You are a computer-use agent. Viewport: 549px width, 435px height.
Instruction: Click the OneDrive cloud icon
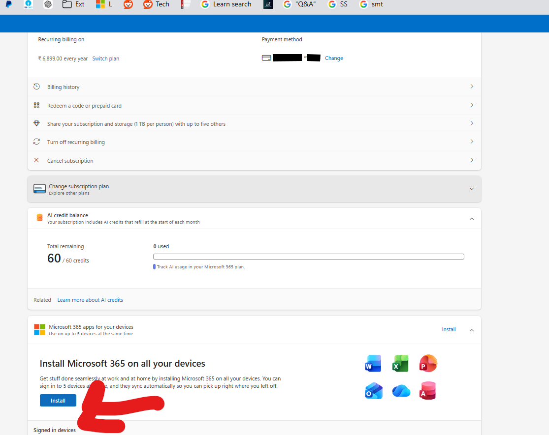401,391
